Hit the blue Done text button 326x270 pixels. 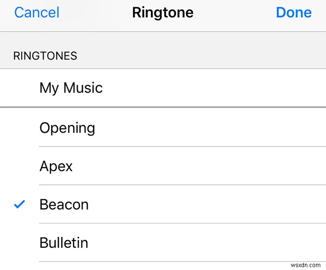point(293,12)
